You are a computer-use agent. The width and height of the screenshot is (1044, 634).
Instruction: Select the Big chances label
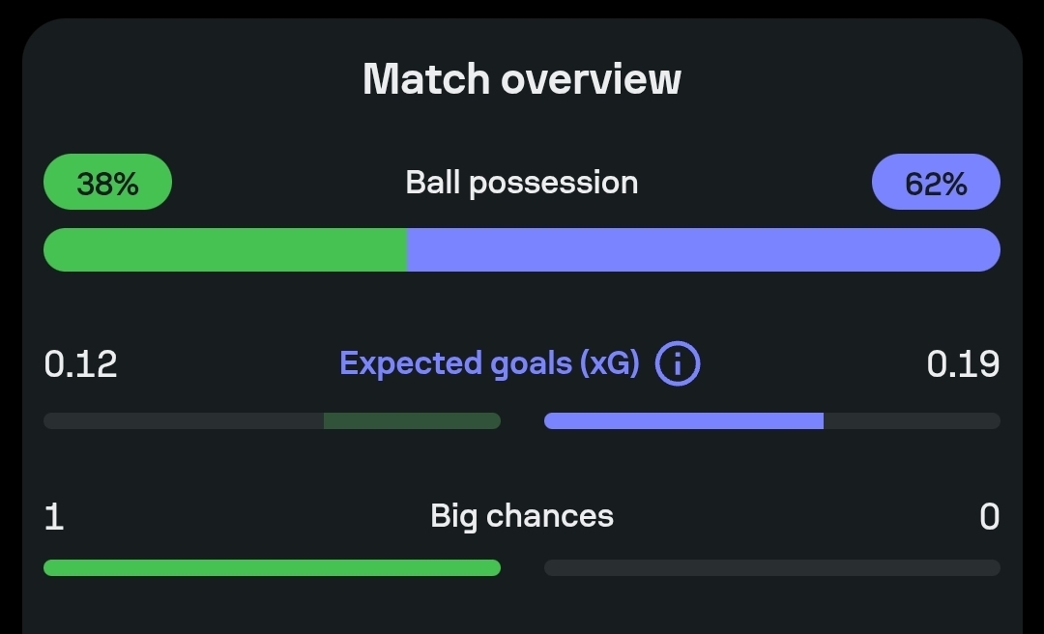tap(522, 516)
